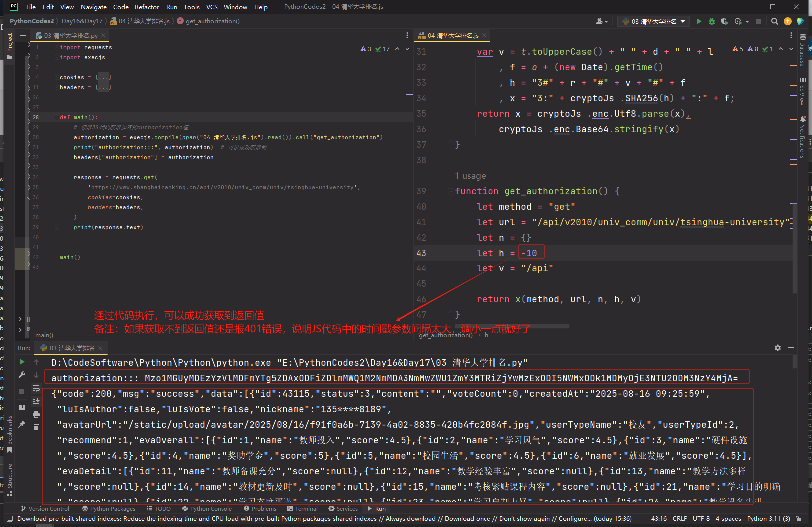Image resolution: width=812 pixels, height=527 pixels.
Task: Open Run panel gear settings
Action: tap(778, 348)
